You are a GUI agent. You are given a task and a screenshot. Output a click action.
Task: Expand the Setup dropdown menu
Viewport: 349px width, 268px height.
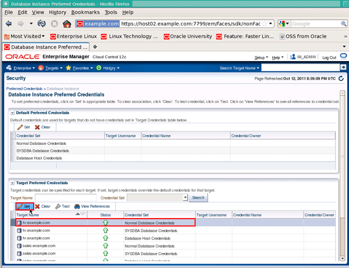click(261, 58)
